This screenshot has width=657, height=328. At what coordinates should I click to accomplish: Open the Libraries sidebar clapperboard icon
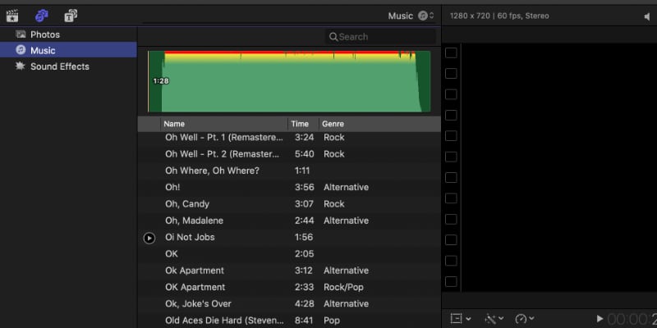tap(12, 16)
